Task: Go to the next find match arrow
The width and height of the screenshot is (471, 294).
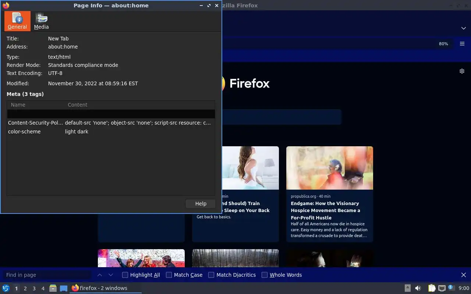Action: pos(111,275)
